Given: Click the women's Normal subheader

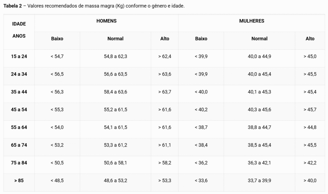Looking at the screenshot, I should [x=259, y=39].
